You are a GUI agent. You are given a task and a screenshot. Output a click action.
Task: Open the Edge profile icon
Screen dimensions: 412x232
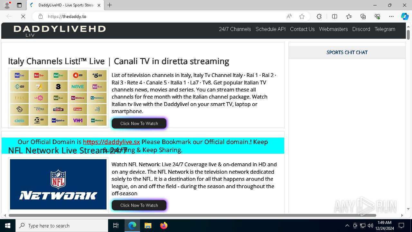(7, 5)
